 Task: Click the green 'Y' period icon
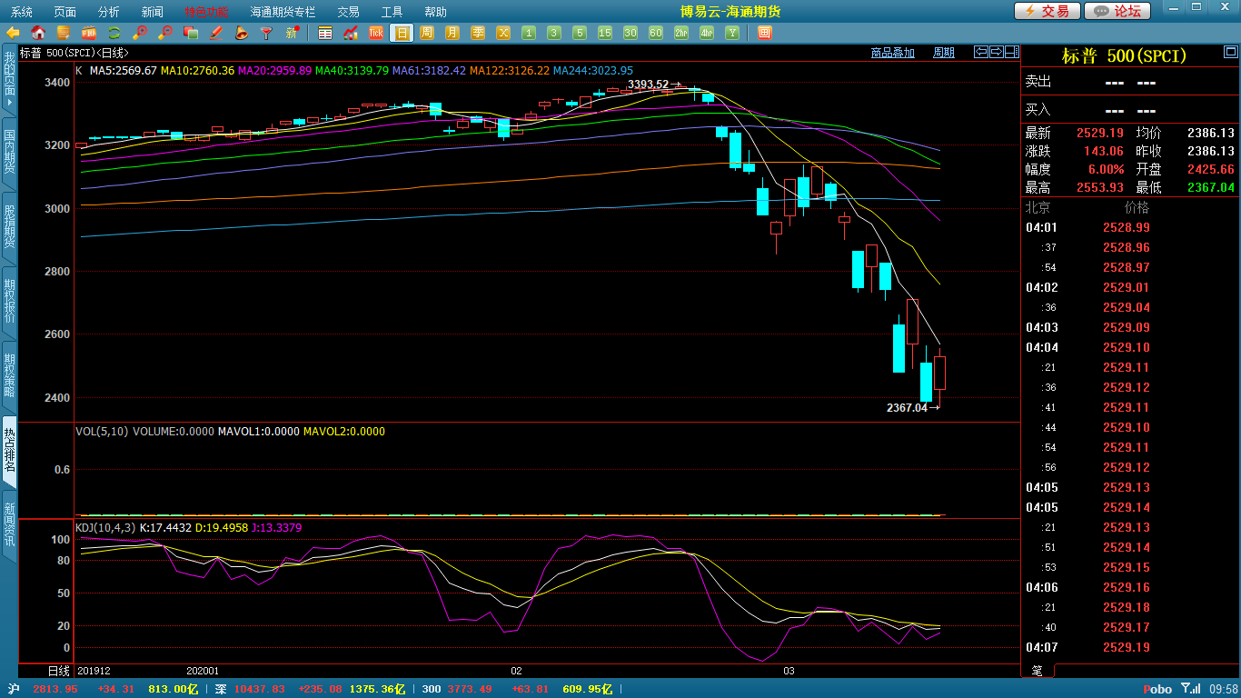pyautogui.click(x=732, y=33)
